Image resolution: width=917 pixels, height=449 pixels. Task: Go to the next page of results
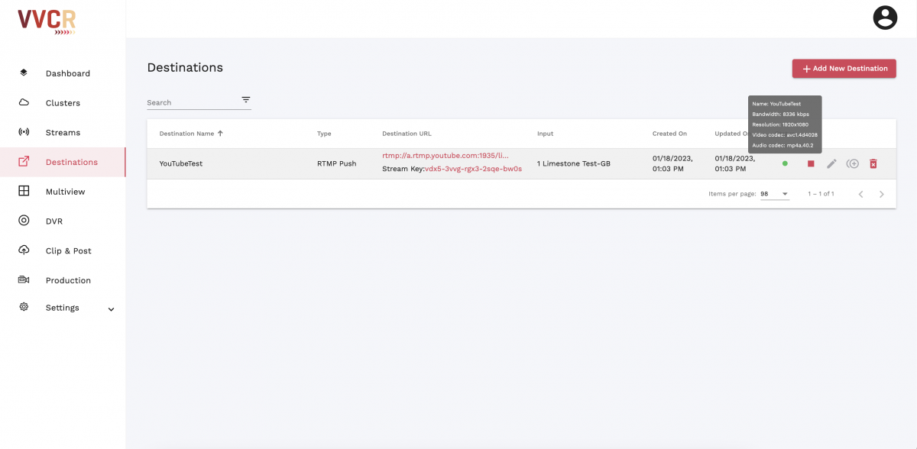pos(882,194)
